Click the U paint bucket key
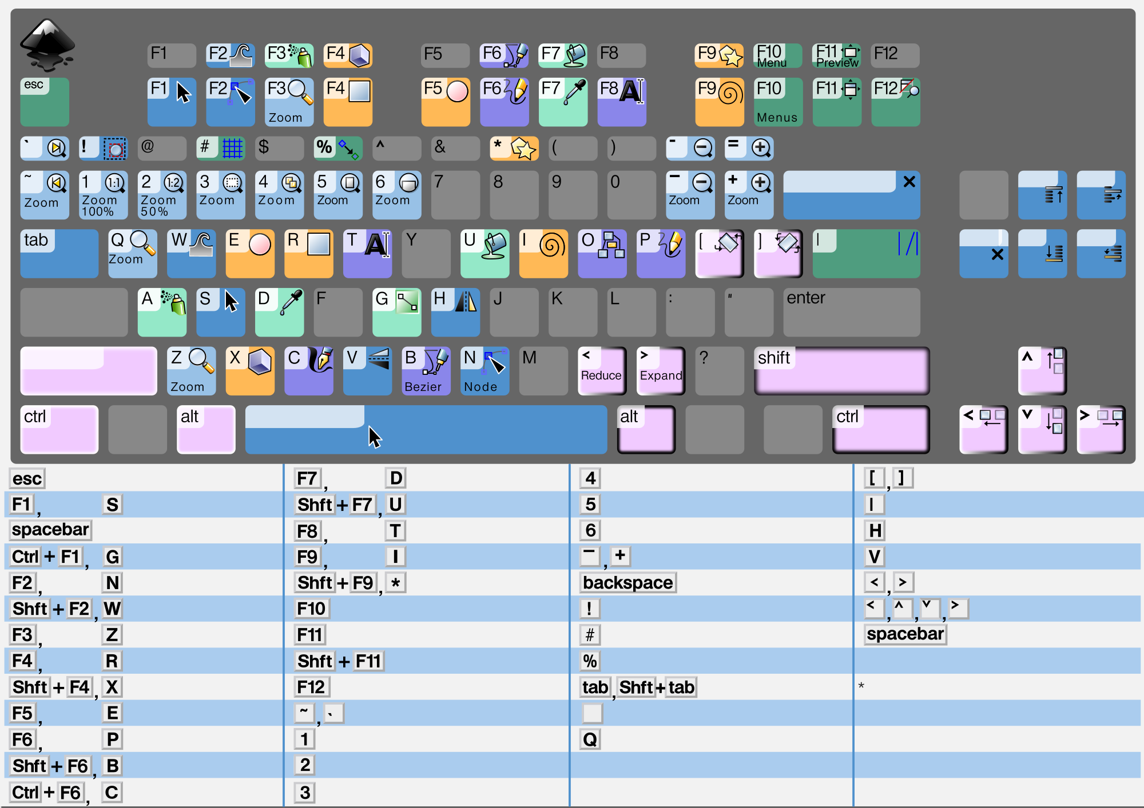 [x=484, y=254]
